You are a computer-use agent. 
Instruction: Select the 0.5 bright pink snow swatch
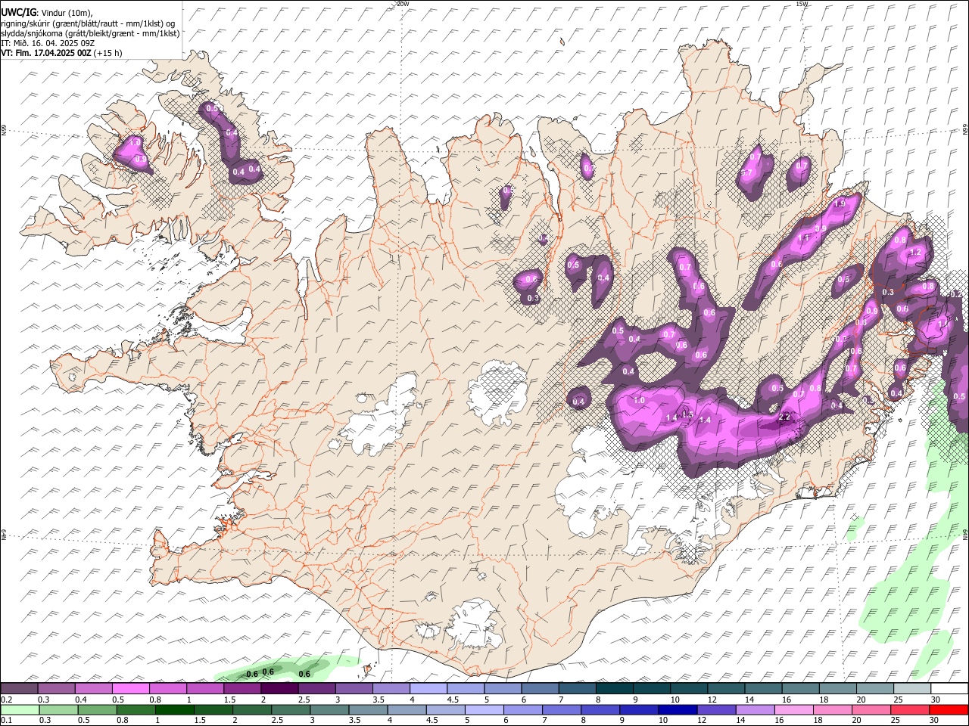click(131, 688)
